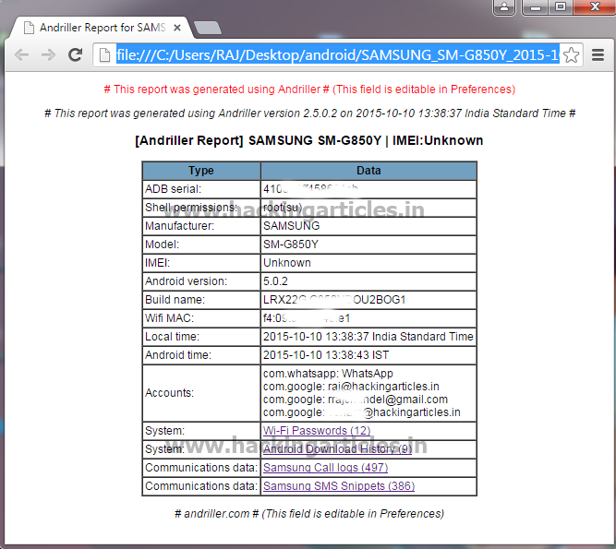Click the SM-G850Y model value cell
616x549 pixels.
(x=368, y=245)
